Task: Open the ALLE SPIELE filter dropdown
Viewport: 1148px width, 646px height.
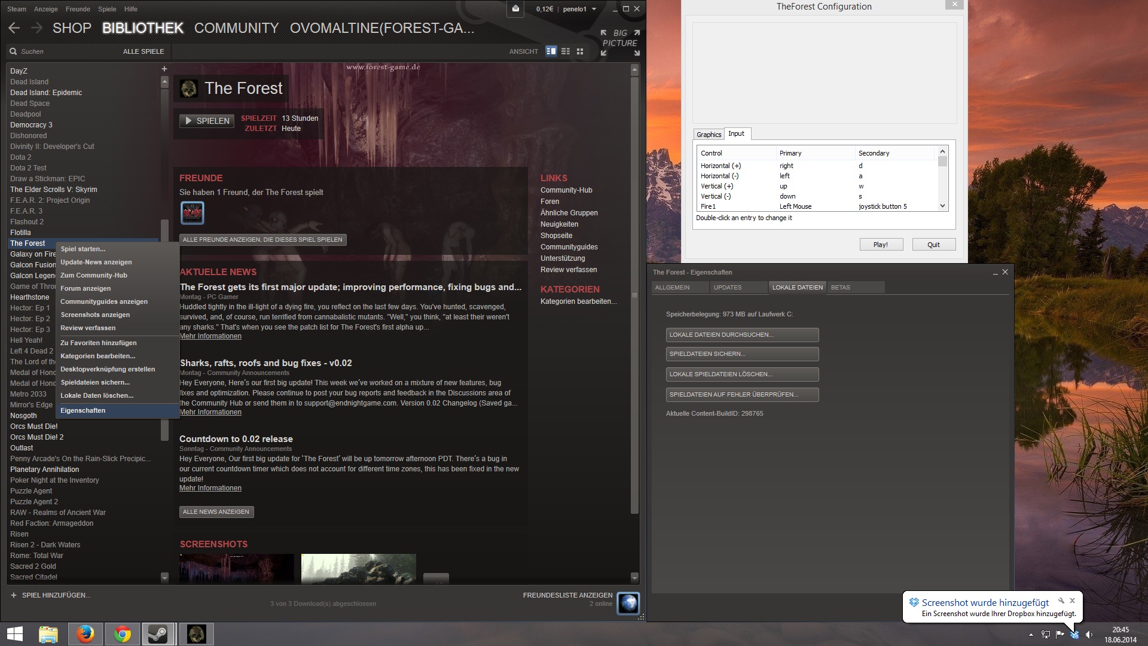Action: 143,51
